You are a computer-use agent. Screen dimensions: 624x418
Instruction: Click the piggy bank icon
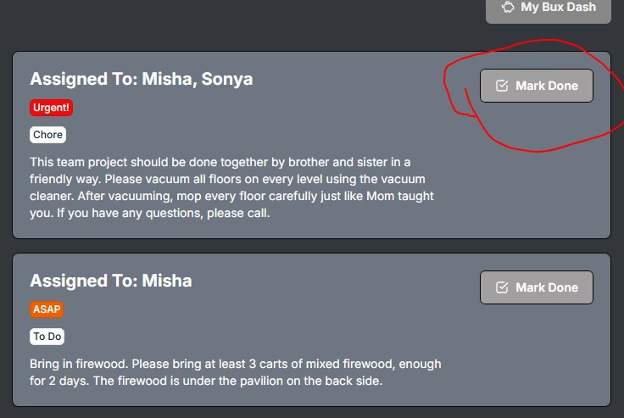pyautogui.click(x=508, y=7)
